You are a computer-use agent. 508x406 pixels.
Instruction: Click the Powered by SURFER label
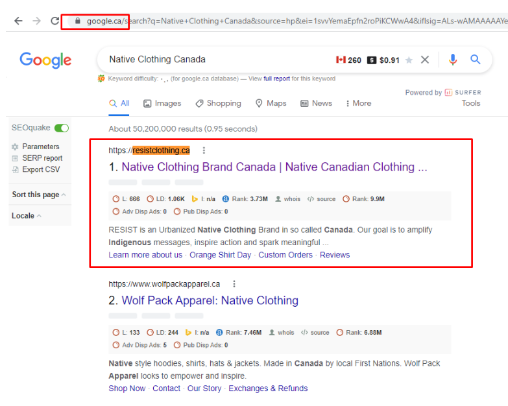pyautogui.click(x=443, y=93)
